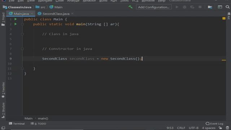Click line number 9 in gutter
The image size is (231, 130).
coord(10,58)
